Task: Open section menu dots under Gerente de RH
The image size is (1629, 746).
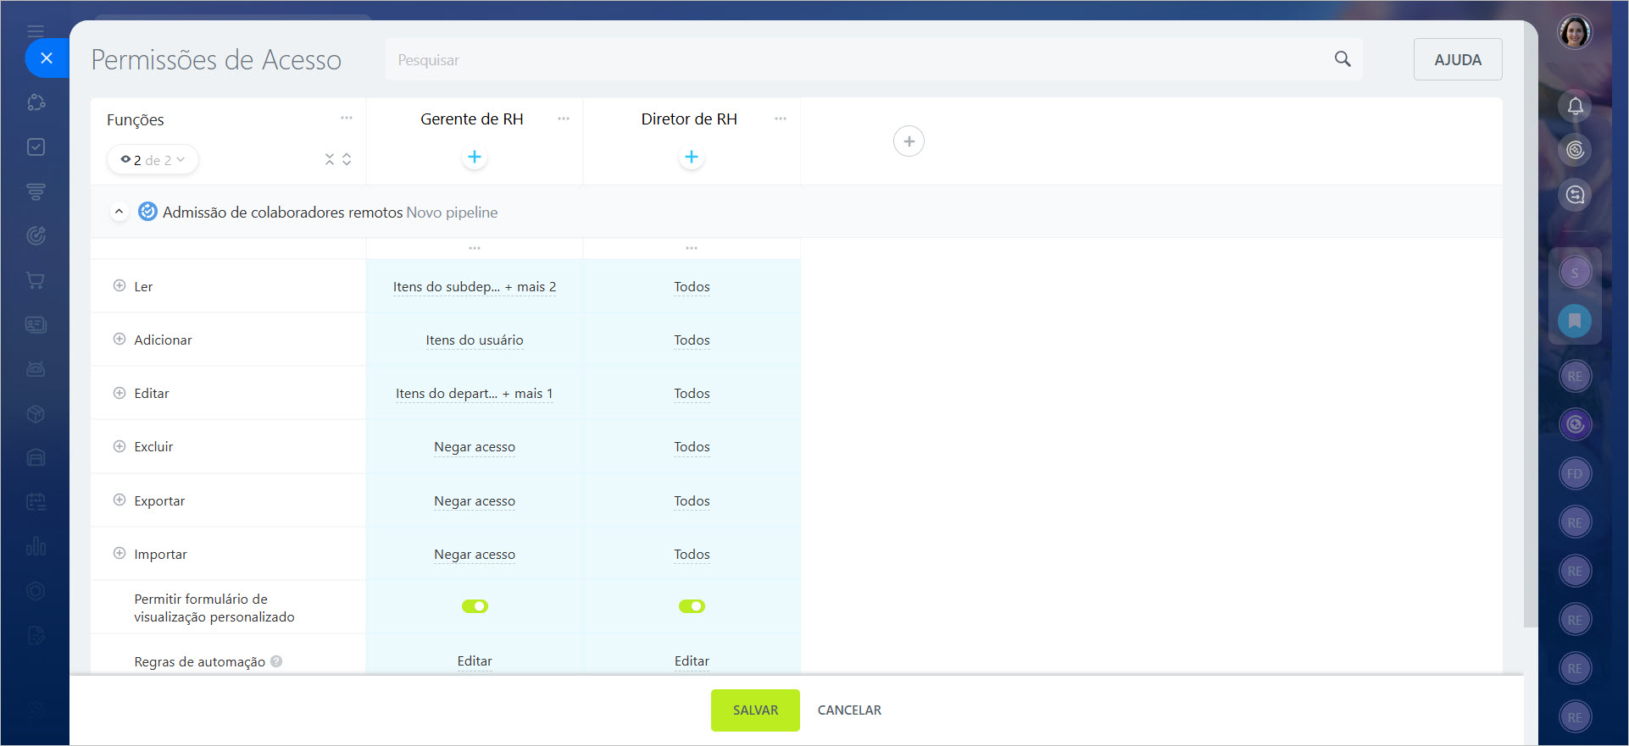Action: [x=475, y=248]
